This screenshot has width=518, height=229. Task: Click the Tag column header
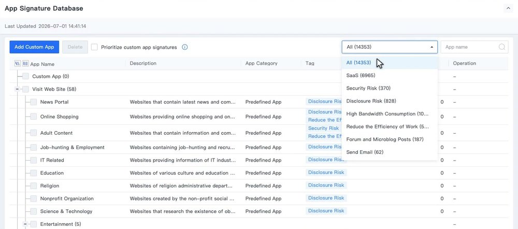coord(310,63)
